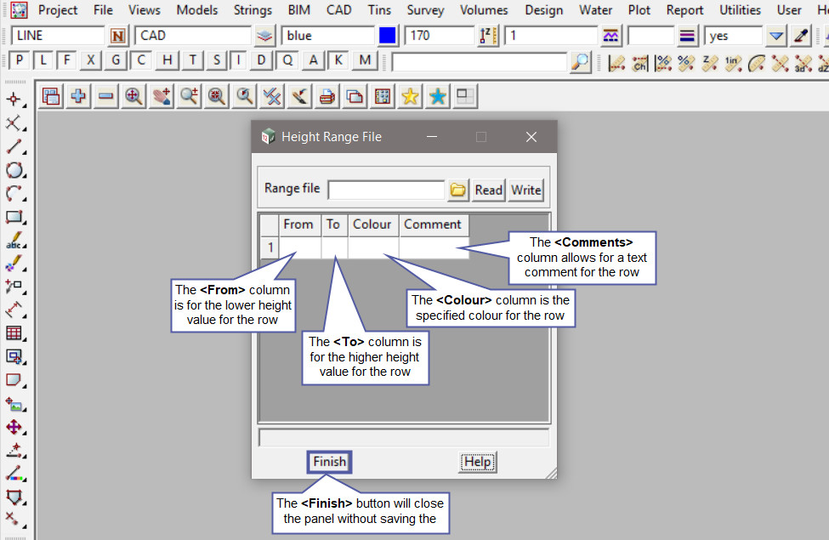Toggle the T snap button

pos(192,60)
